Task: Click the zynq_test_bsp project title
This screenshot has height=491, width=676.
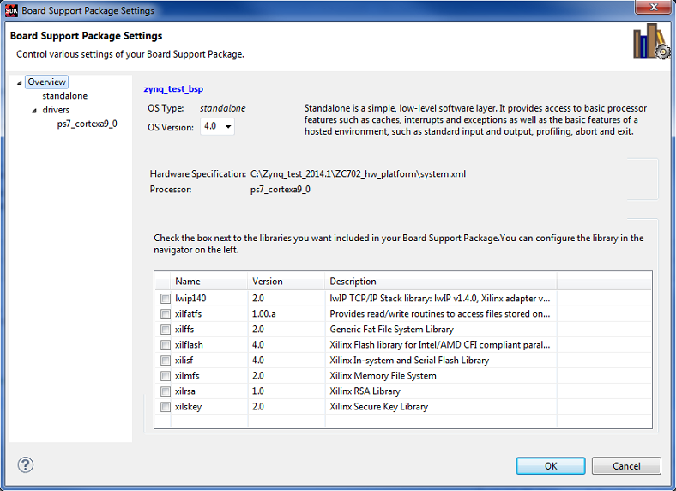Action: pyautogui.click(x=173, y=89)
